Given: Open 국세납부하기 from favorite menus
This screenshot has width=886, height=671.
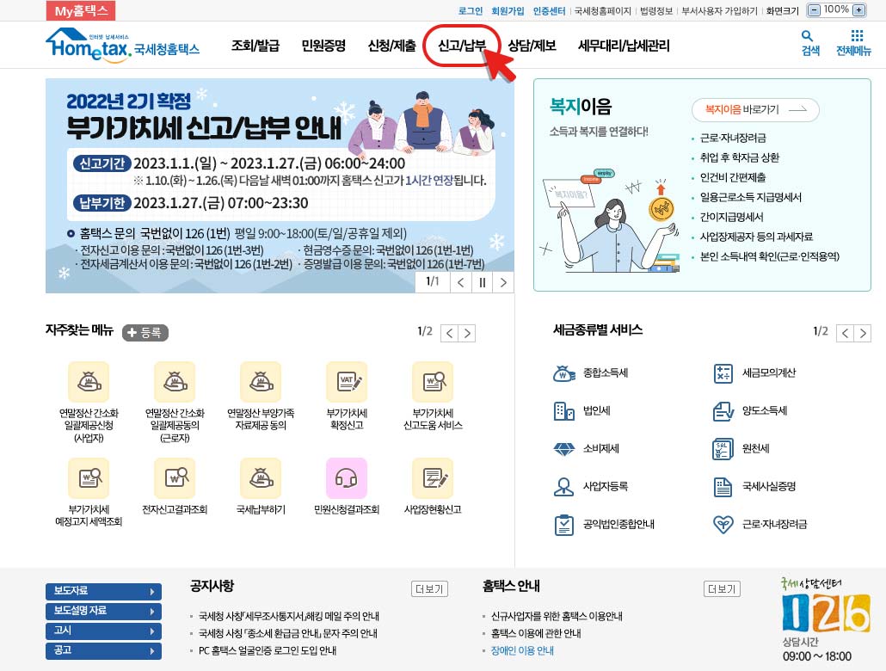Looking at the screenshot, I should (x=261, y=478).
